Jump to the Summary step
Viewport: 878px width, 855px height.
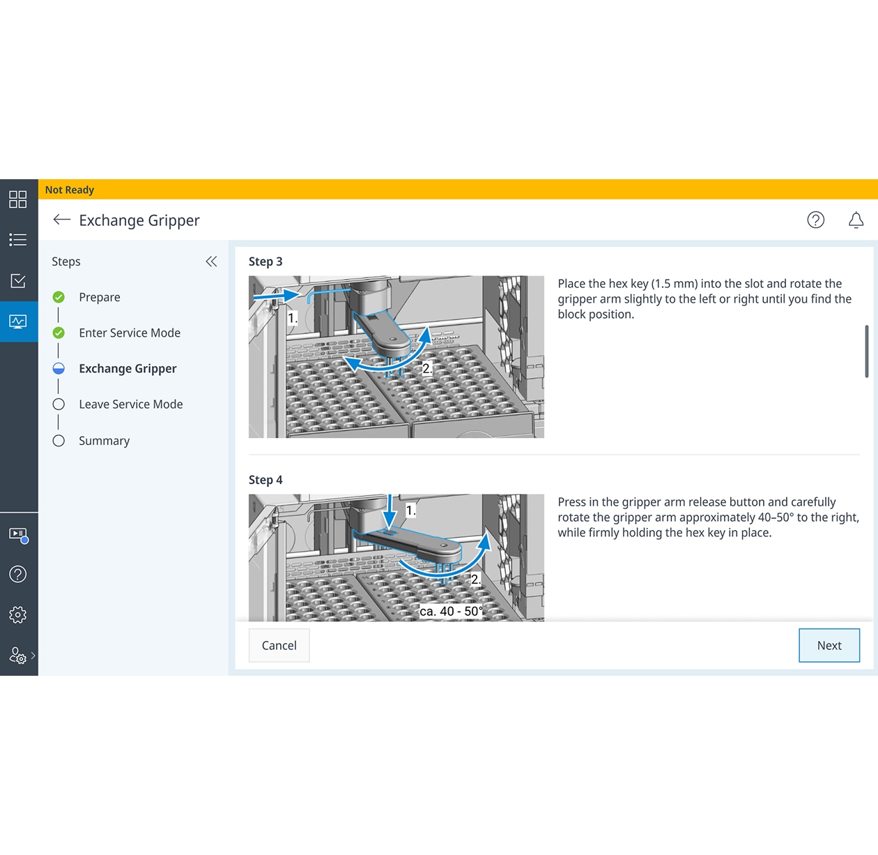104,441
